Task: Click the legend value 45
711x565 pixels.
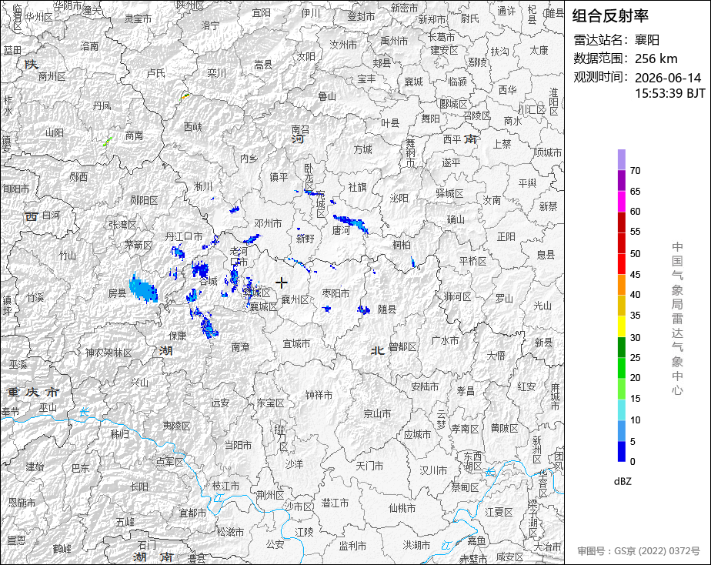Action: point(636,274)
